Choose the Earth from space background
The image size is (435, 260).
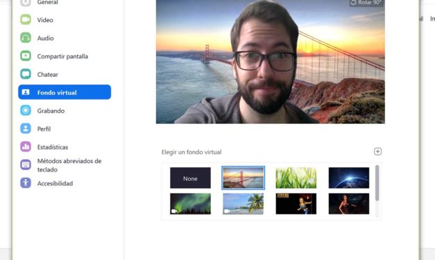[x=349, y=178]
